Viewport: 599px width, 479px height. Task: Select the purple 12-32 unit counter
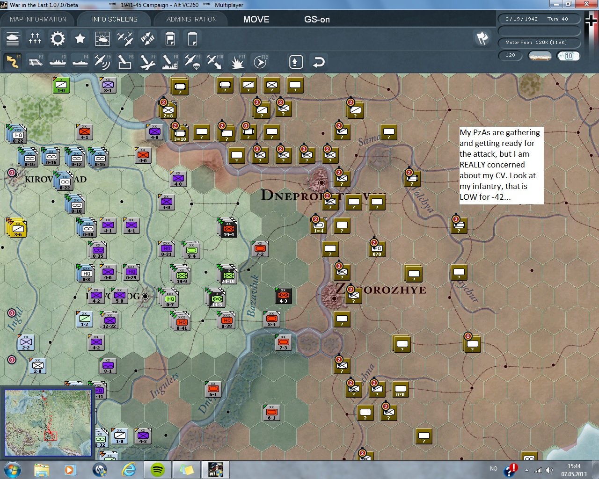pyautogui.click(x=110, y=321)
